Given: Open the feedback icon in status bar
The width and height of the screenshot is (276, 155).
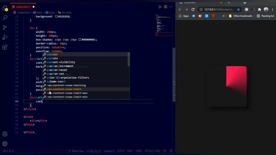Looking at the screenshot, I should pos(165,151).
